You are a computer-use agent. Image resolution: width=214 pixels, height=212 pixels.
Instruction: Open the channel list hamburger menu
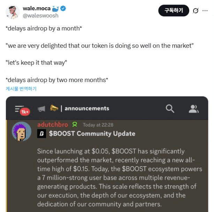pyautogui.click(x=20, y=109)
